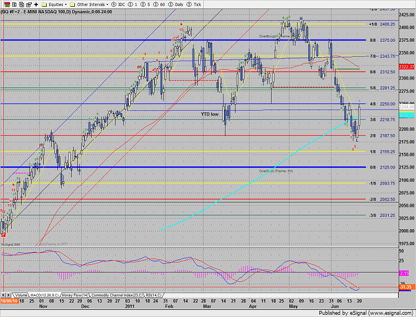Open the Money Flow(14) tab
Image resolution: width=416 pixels, height=317 pixels.
pos(76,295)
